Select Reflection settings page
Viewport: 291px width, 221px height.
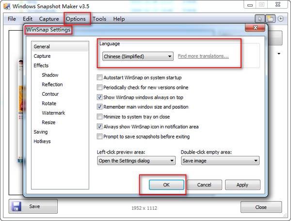(x=52, y=85)
